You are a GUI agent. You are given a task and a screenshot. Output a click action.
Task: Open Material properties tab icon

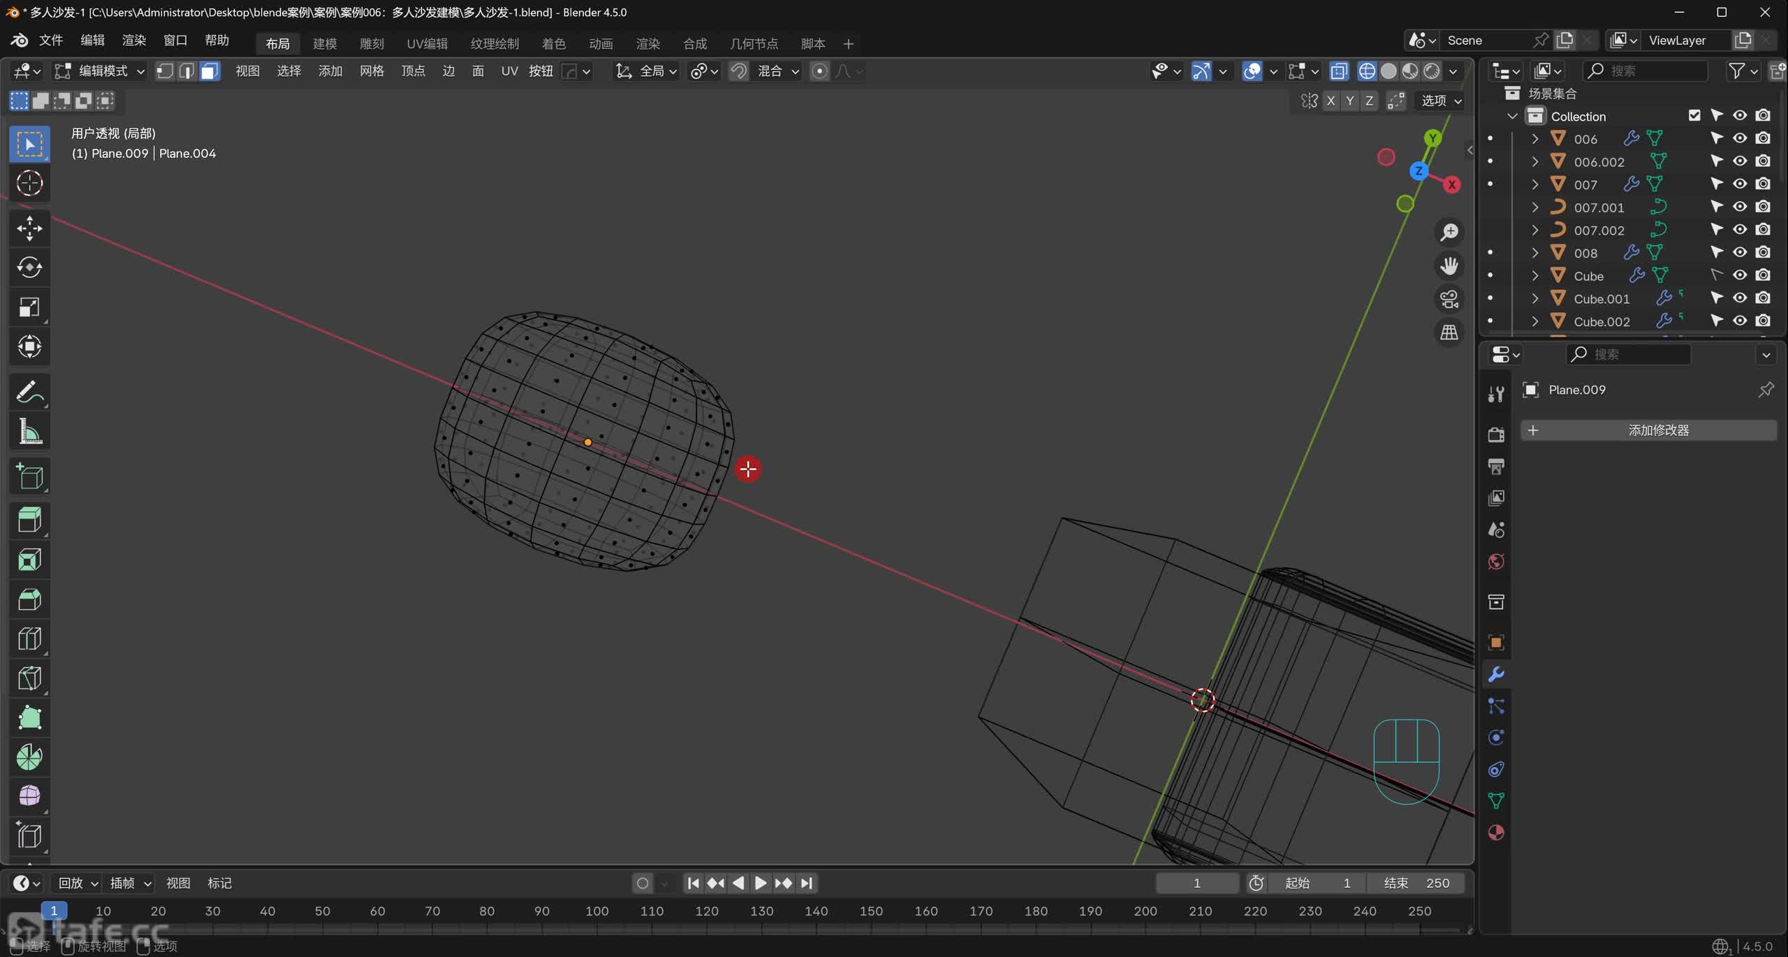1496,833
